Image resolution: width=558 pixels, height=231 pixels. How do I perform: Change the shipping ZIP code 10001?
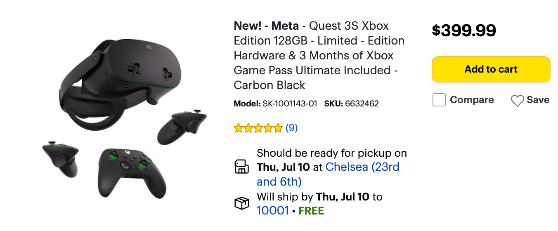coord(272,211)
